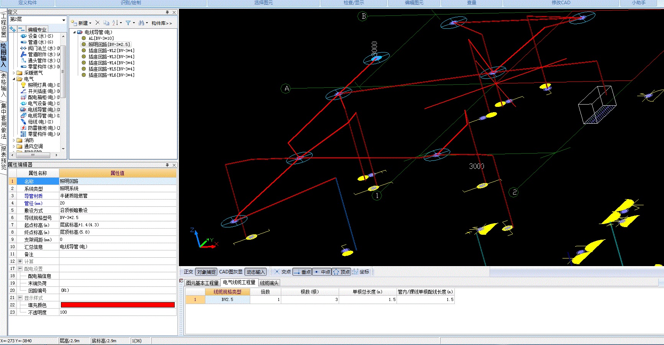Screen dimensions: 664x345
Task: Select 电气设备(电) item
Action: [x=40, y=103]
